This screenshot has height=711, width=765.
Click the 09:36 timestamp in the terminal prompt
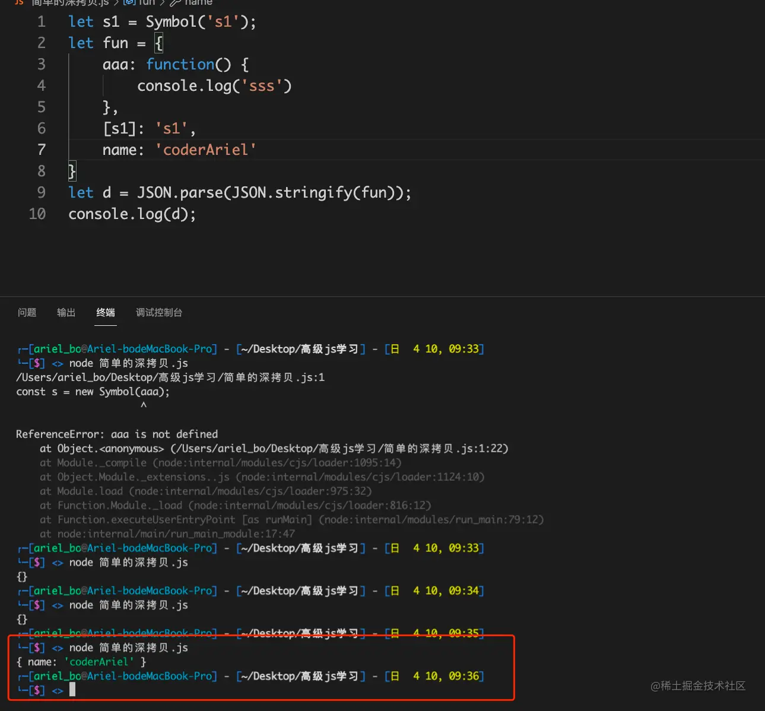[464, 677]
